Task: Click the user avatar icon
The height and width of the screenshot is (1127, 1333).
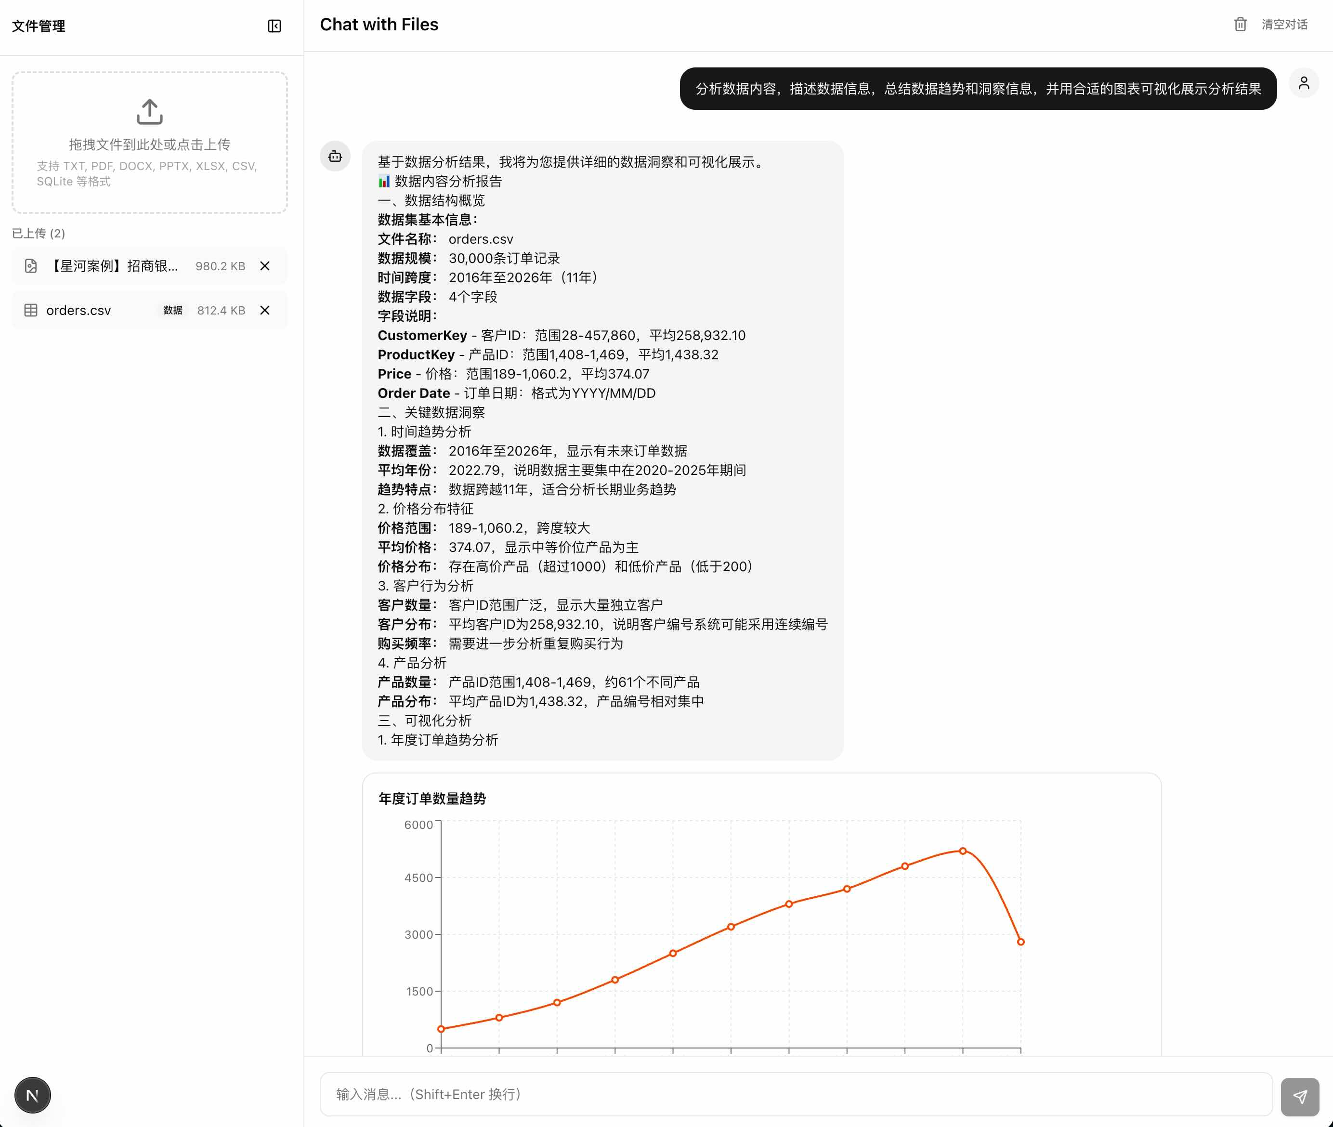Action: (1304, 83)
